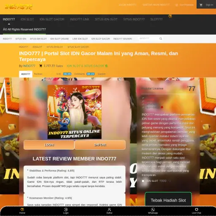Open the shopping cart icon
Screen dimensions: 216x216
(x=201, y=5)
